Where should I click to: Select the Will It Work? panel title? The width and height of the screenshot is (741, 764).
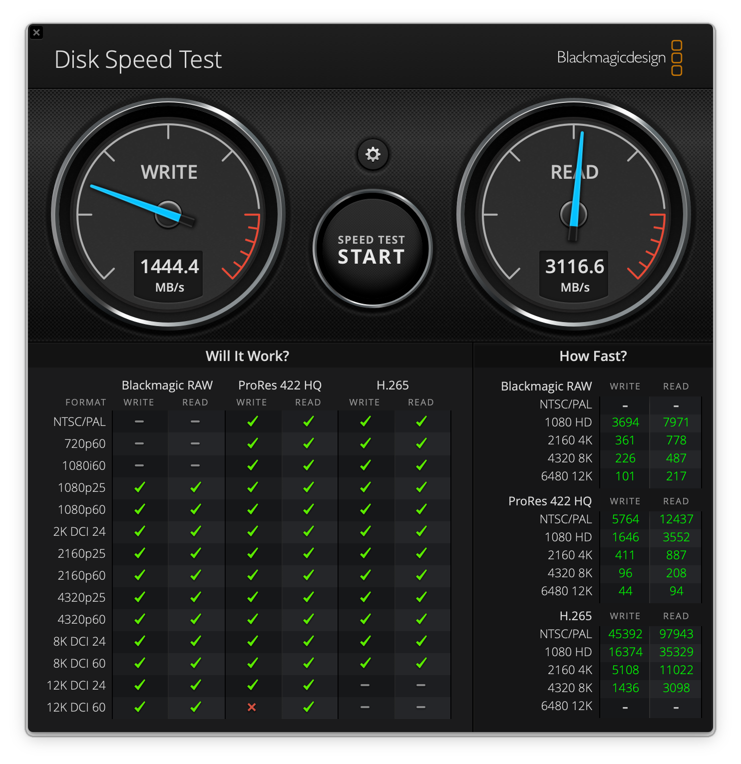click(x=248, y=356)
